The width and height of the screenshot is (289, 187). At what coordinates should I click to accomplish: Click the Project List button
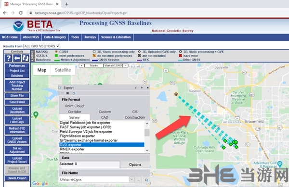17,71
